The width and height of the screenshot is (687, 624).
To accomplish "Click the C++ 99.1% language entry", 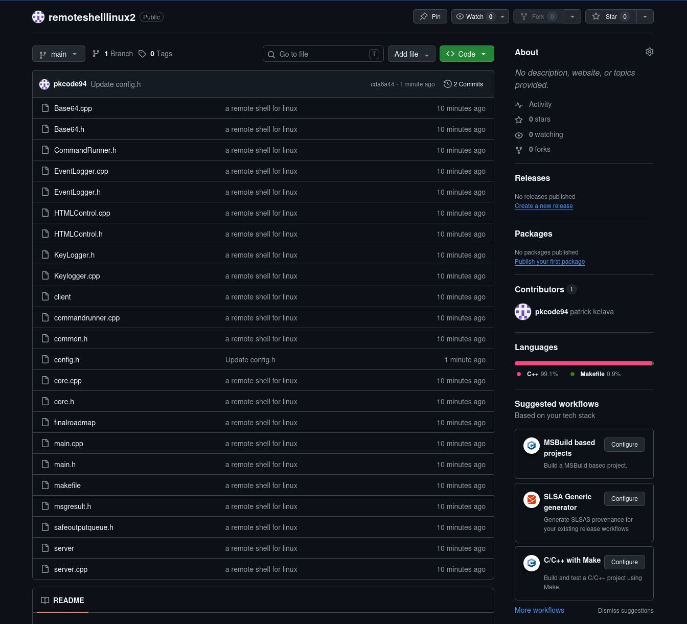I will coord(537,374).
